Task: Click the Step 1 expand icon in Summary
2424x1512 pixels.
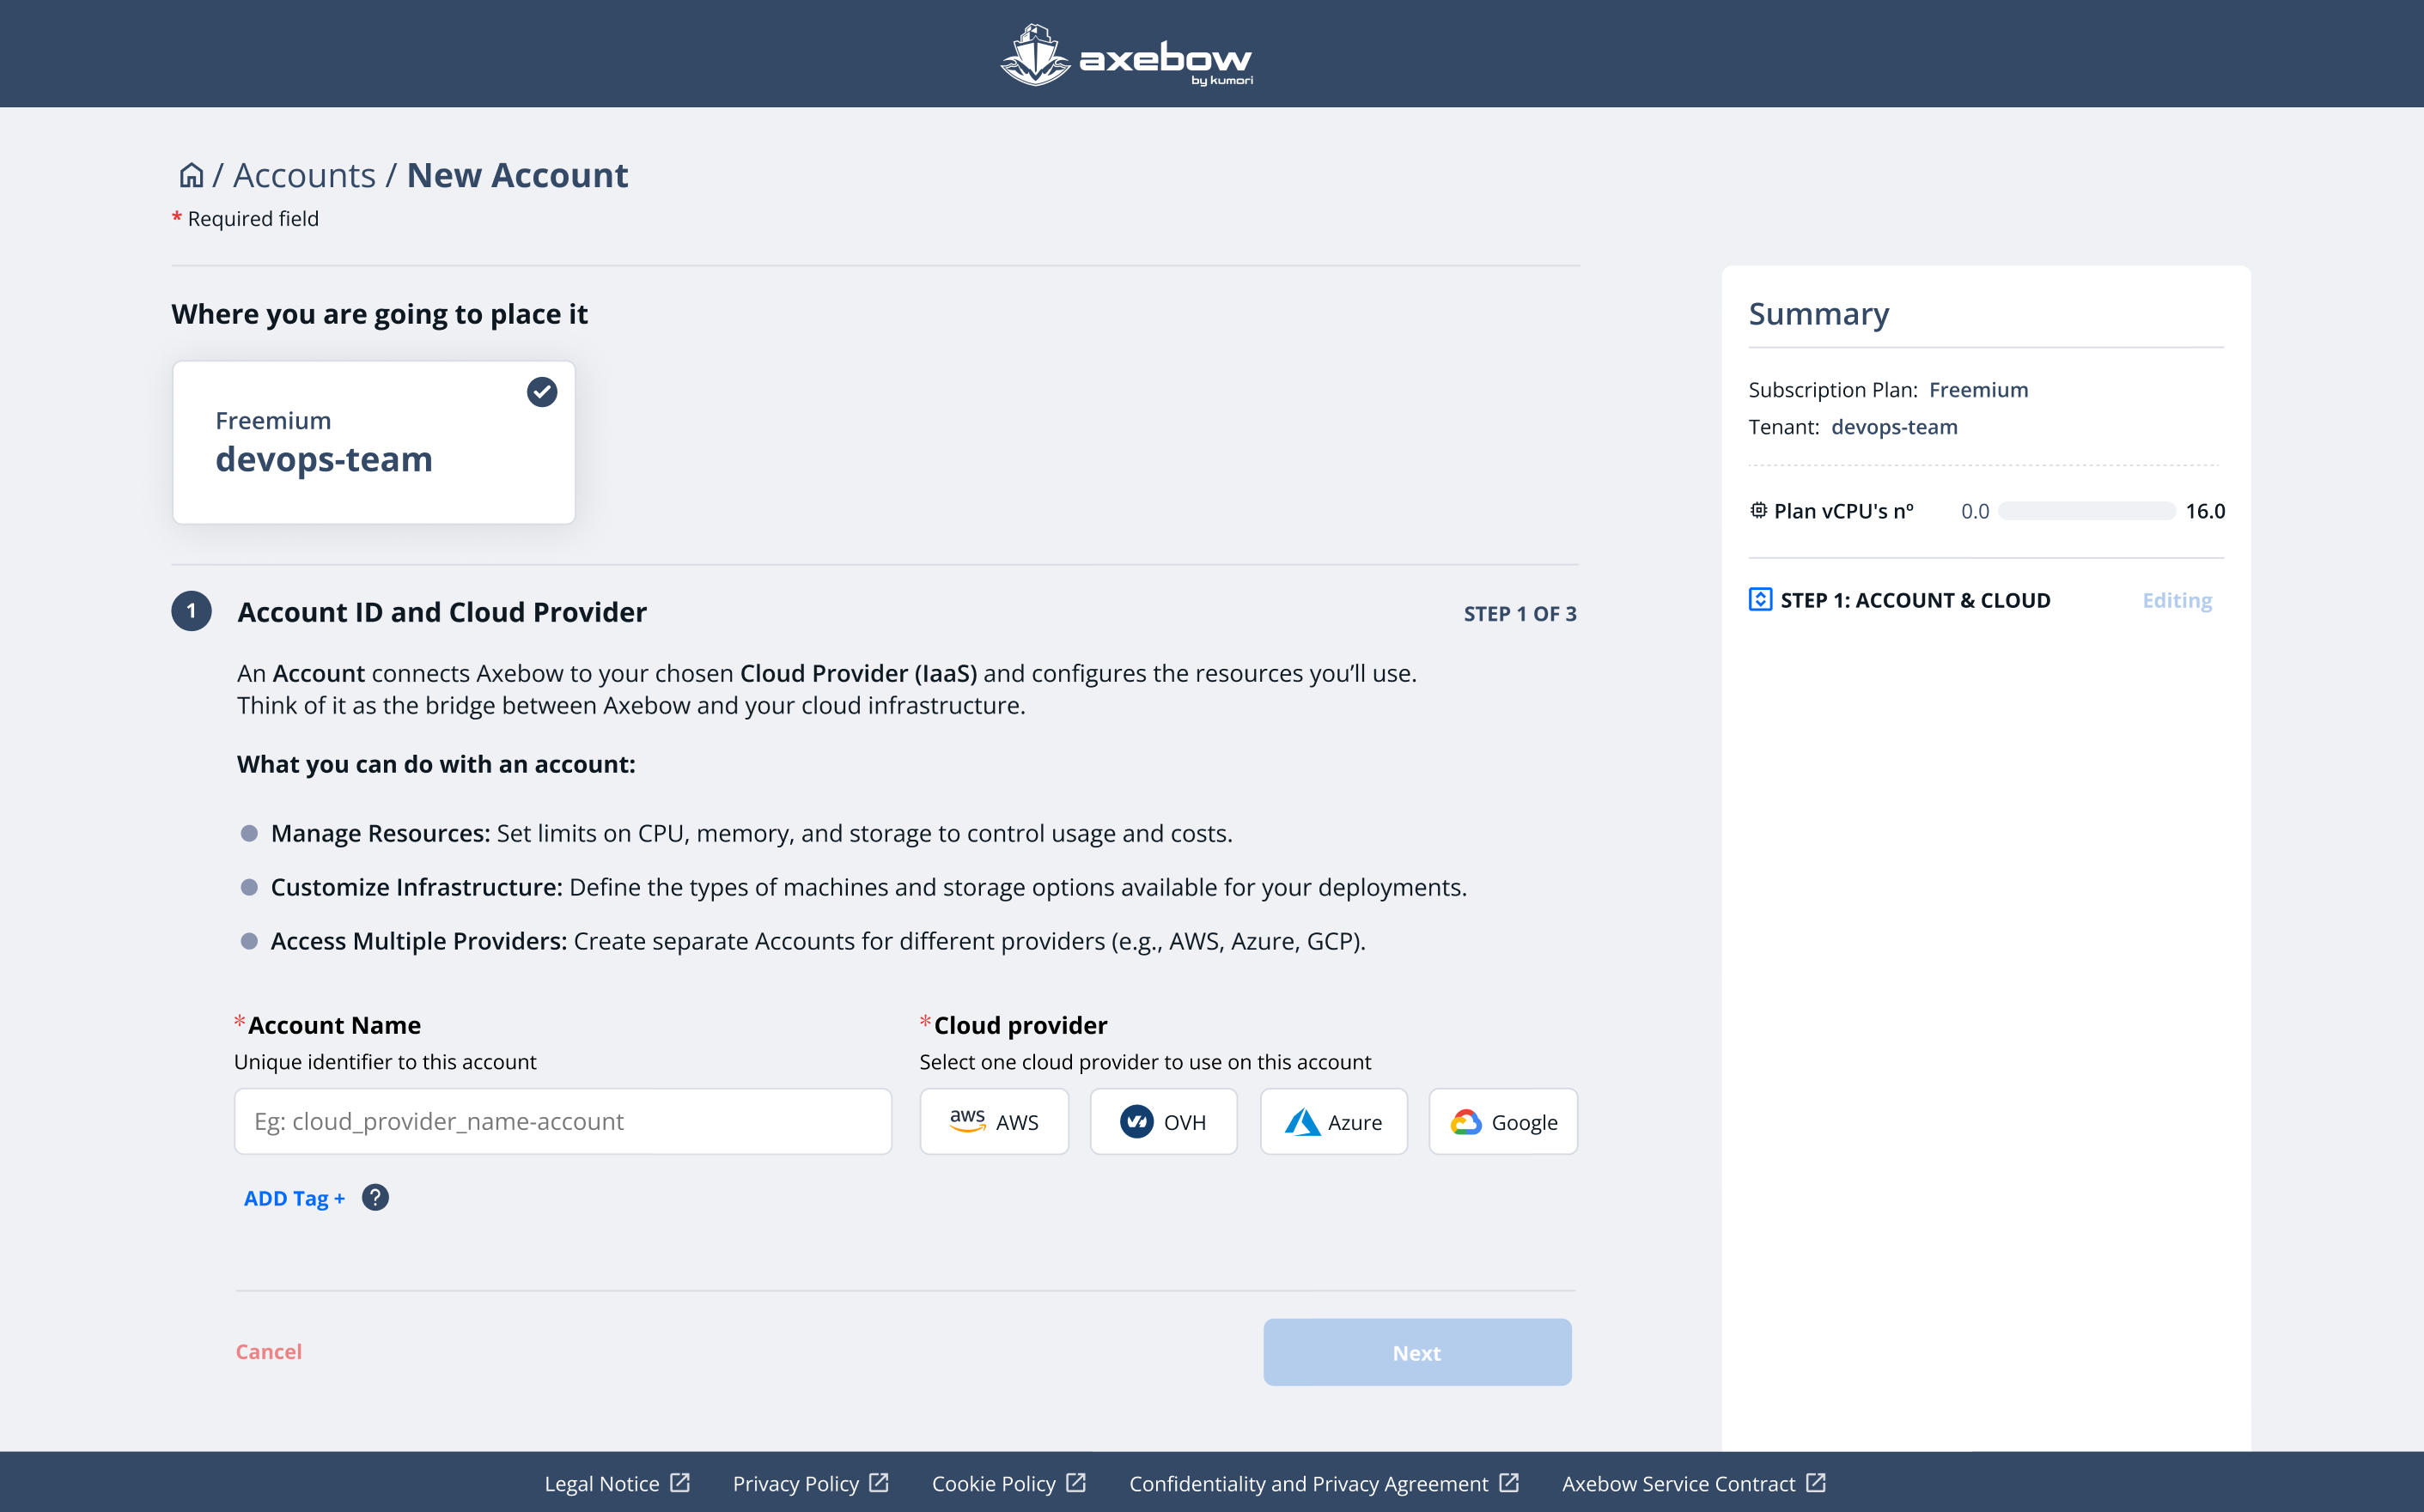Action: pyautogui.click(x=1760, y=600)
